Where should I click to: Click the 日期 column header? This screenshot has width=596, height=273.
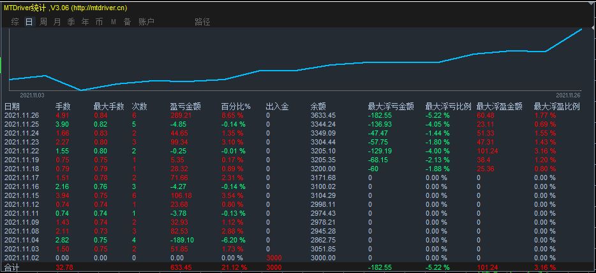click(12, 106)
